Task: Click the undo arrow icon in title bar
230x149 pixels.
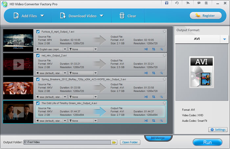Action: point(177,3)
